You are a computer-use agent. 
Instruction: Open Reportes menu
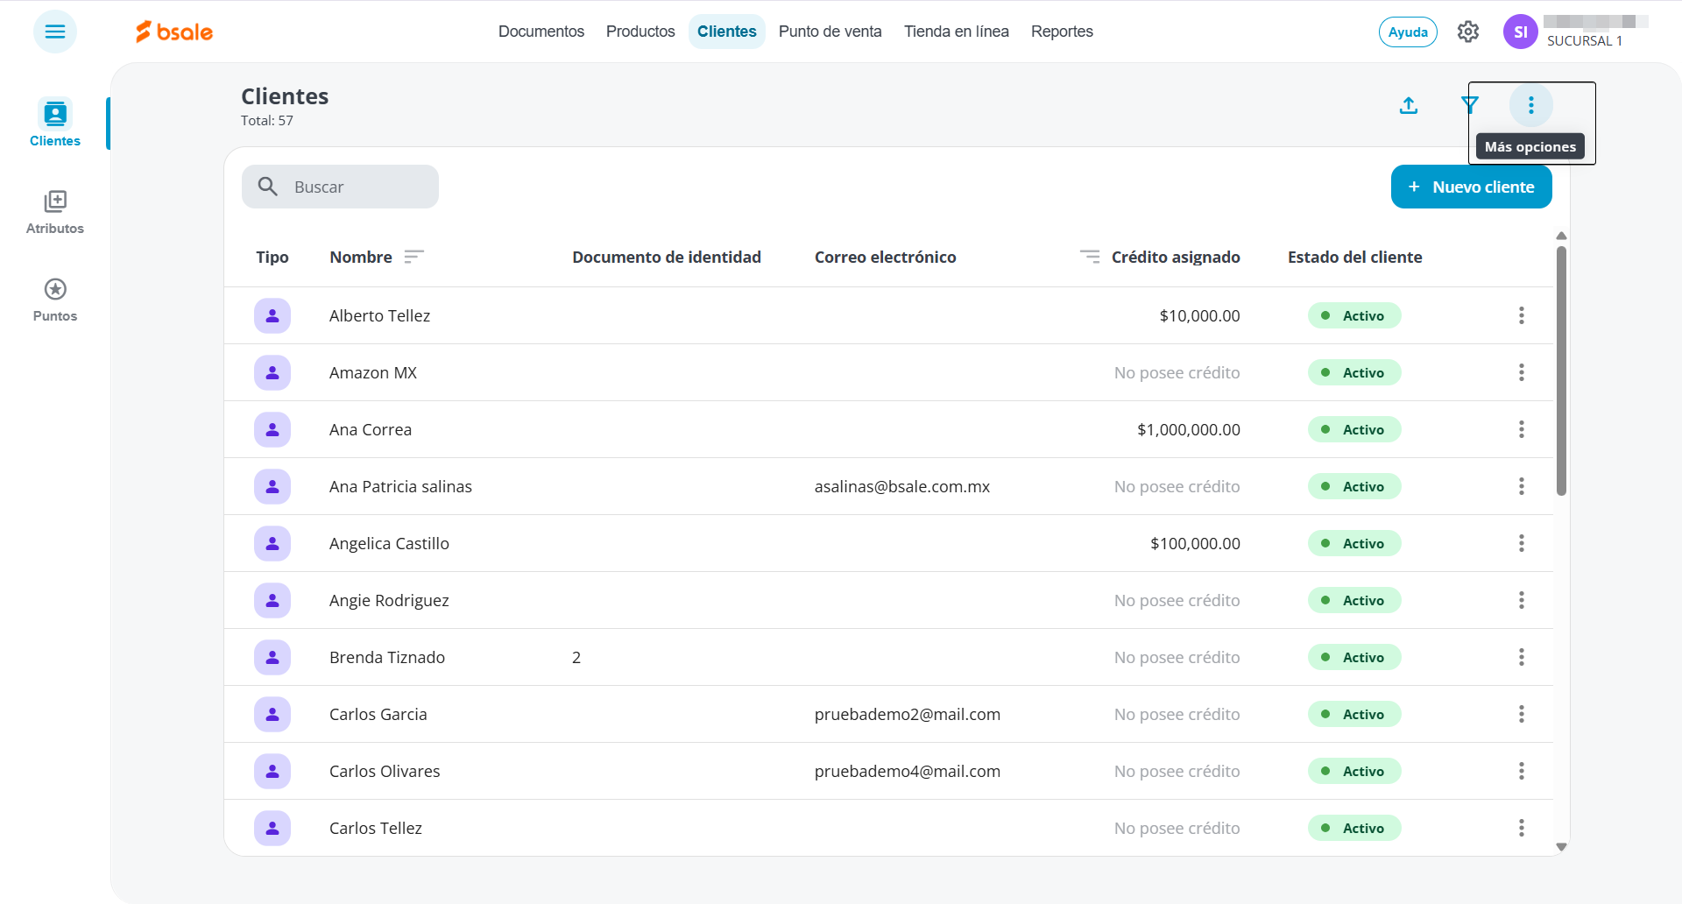pos(1062,32)
